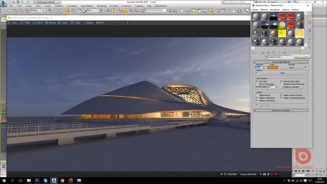Screen dimensions: 327x184
Task: Click the orange light Color swatch
Action: [x=272, y=67]
